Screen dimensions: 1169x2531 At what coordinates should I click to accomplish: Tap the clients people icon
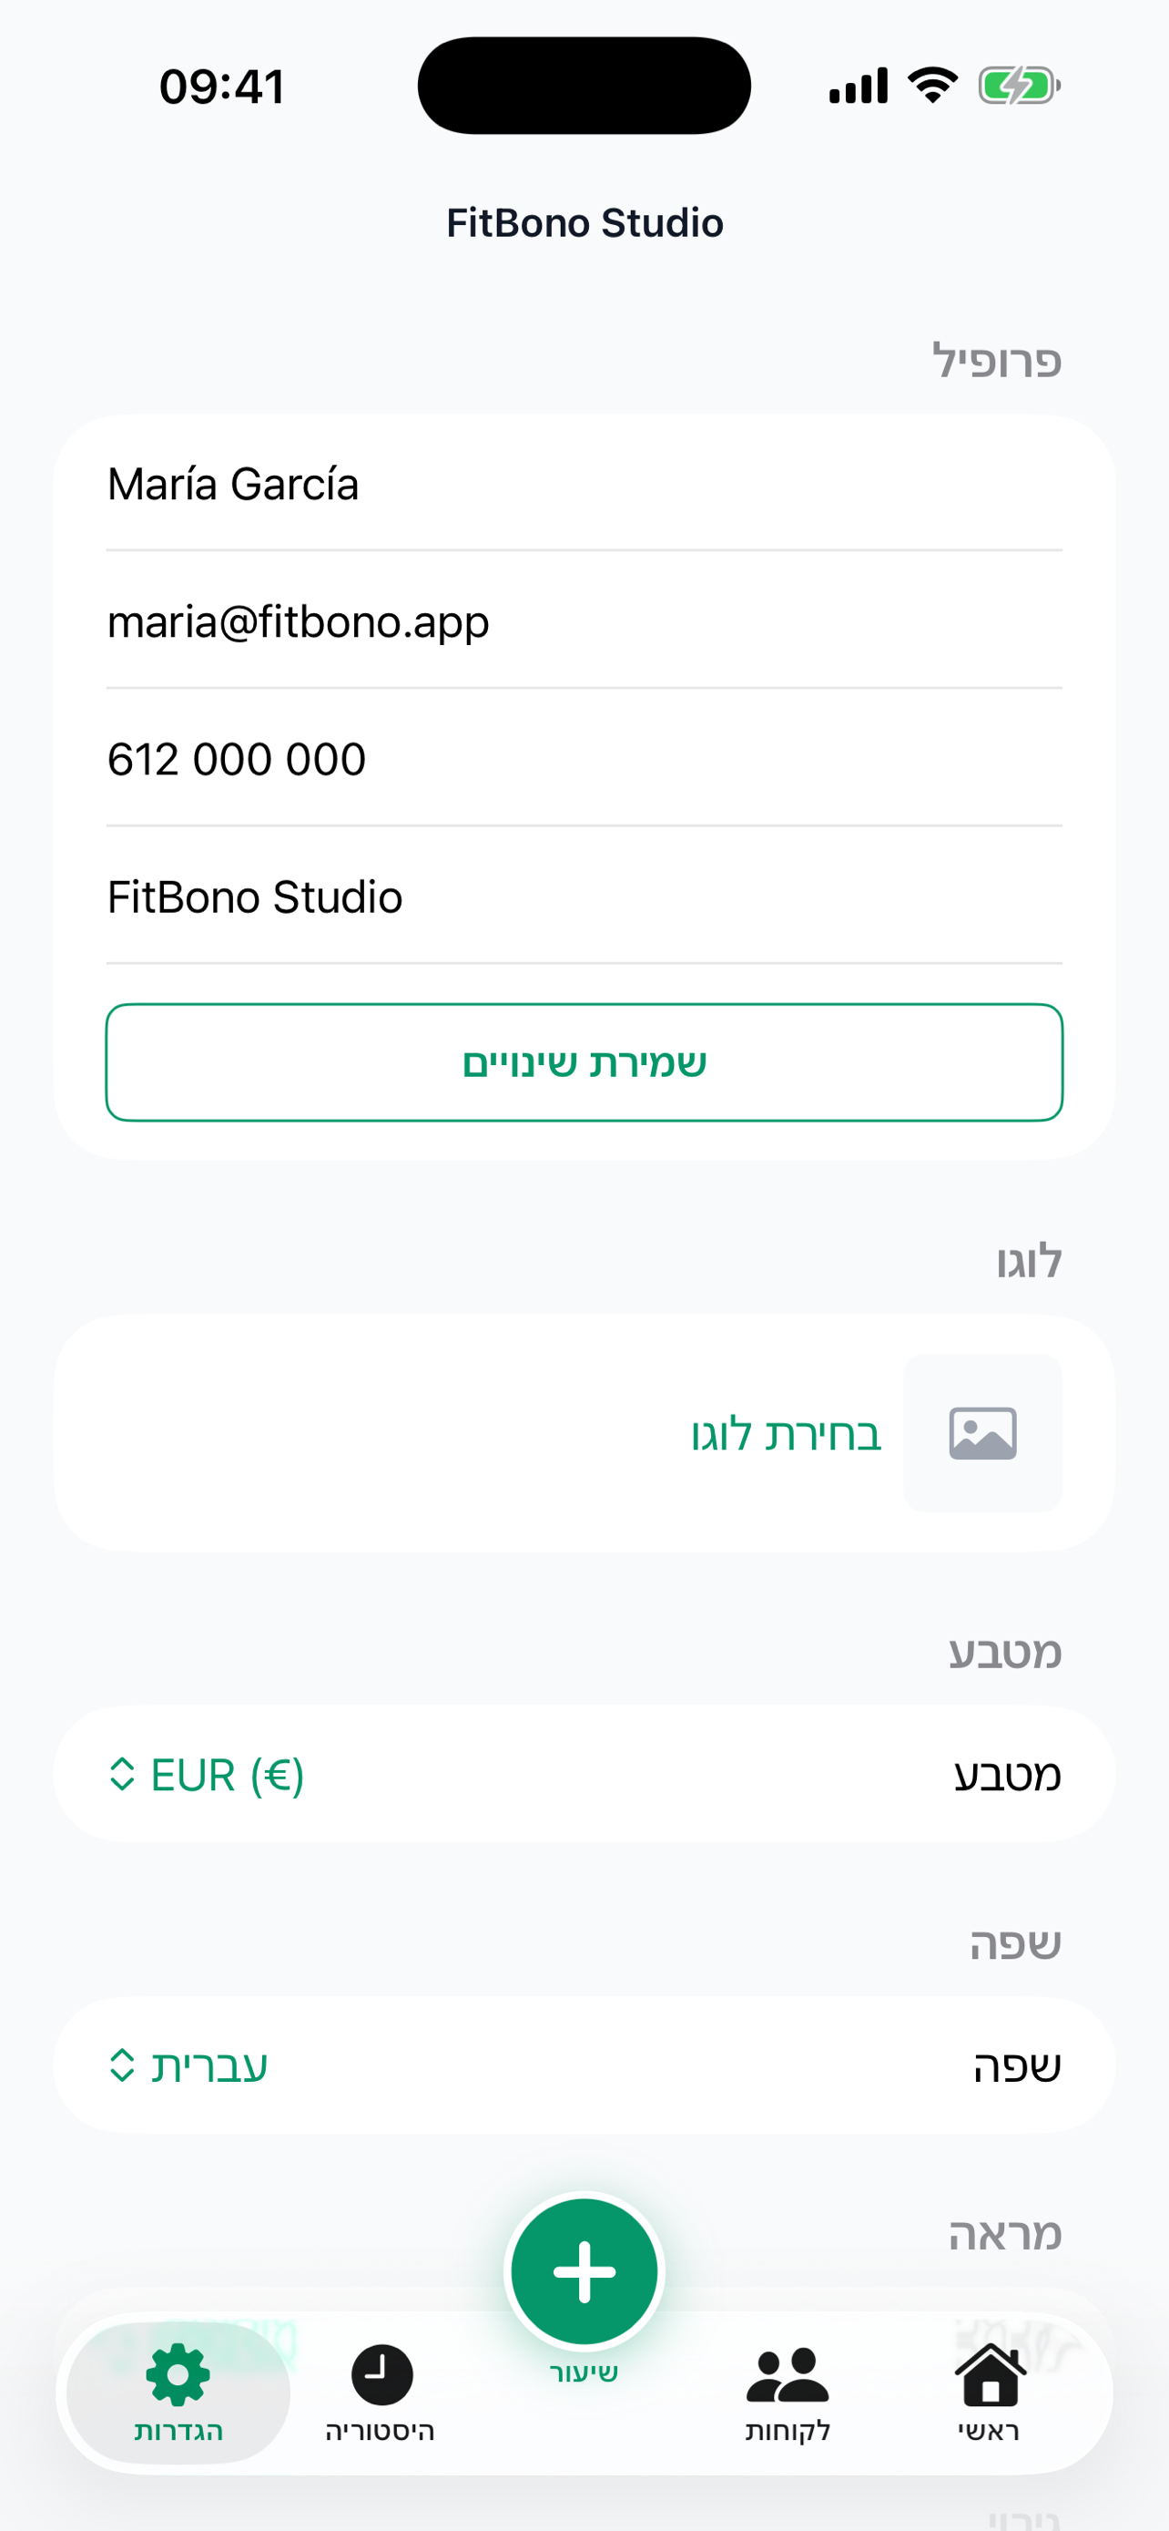click(788, 2376)
